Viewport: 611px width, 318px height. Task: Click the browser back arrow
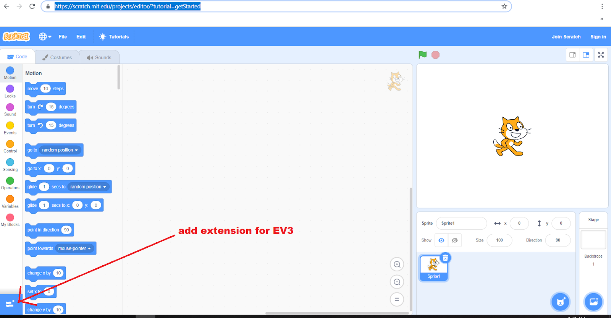pyautogui.click(x=6, y=6)
